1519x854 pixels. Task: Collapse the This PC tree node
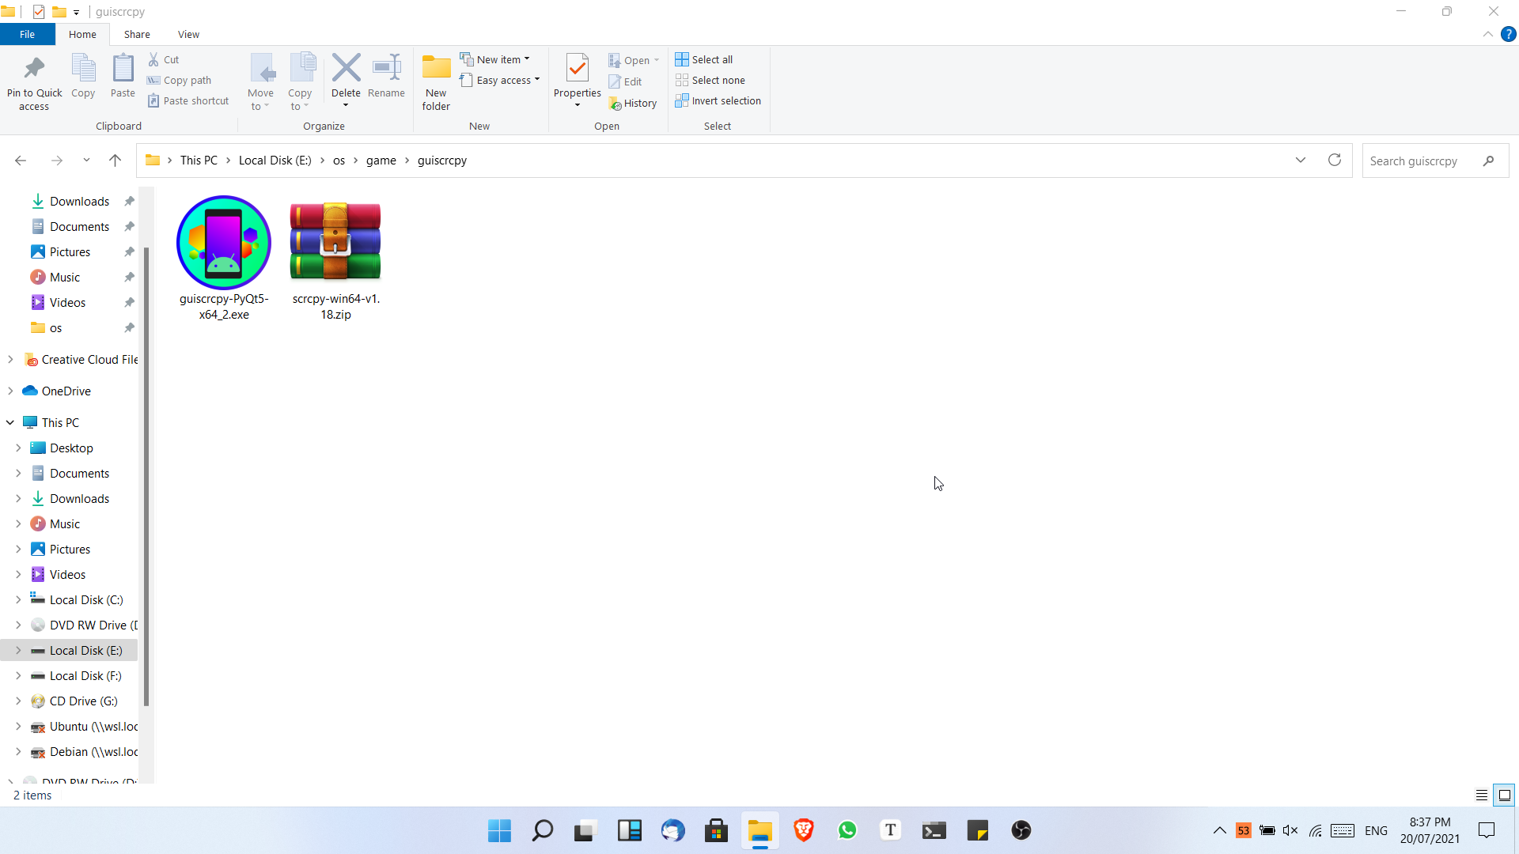tap(10, 423)
